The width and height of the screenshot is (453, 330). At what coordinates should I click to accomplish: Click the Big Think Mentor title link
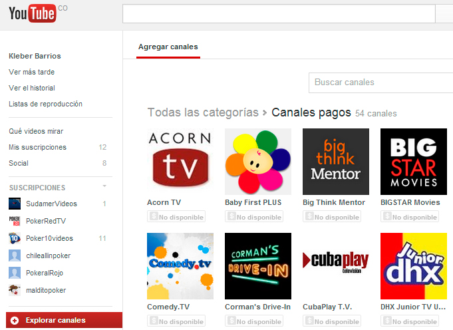point(334,202)
